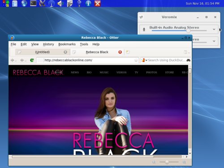This screenshot has width=224, height=168.
Task: Zoom out with status bar magnifier
Action: tap(154, 162)
